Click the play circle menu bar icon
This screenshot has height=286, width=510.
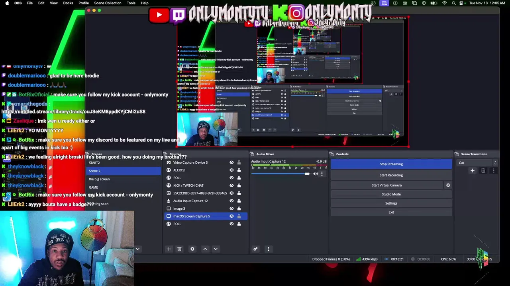tap(424, 3)
